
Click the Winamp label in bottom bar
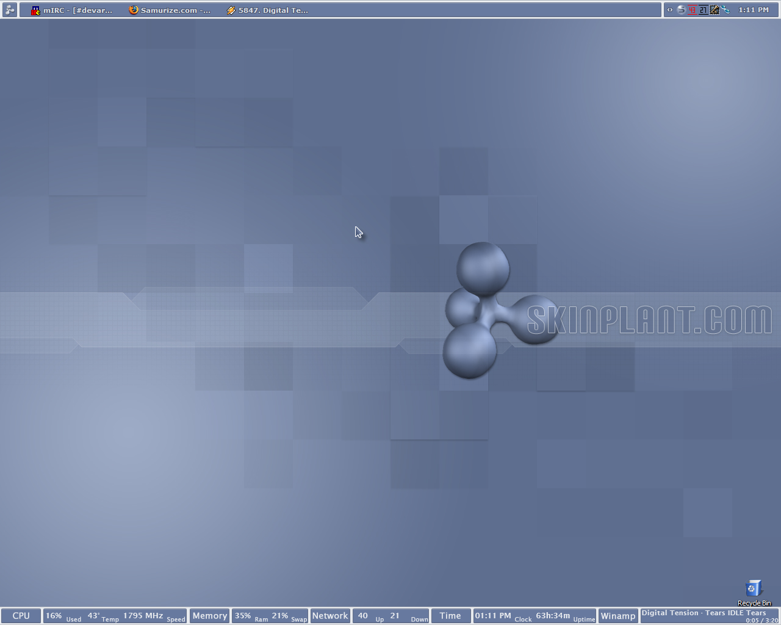(618, 616)
